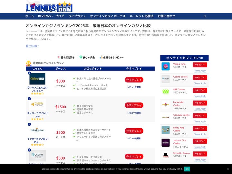Open the Vera & John name link
Screen dimensions: 232x174
click(179, 64)
